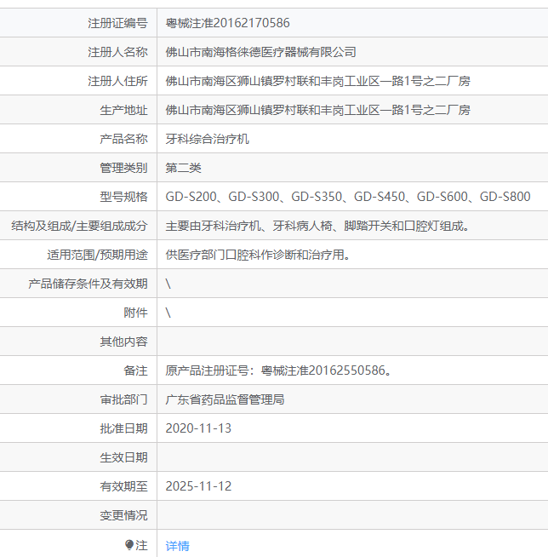Click the address value in the 生产地址 row
The width and height of the screenshot is (548, 557).
pos(318,110)
